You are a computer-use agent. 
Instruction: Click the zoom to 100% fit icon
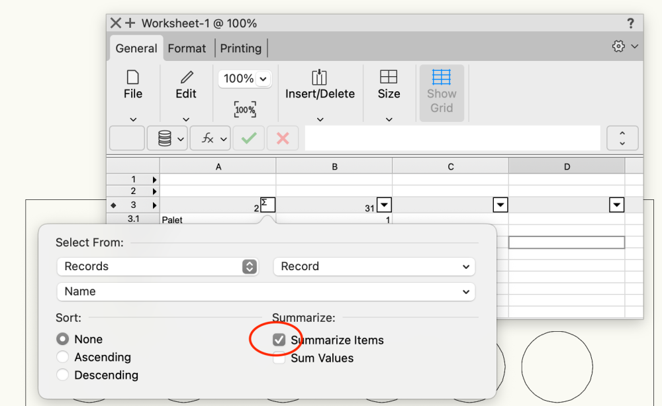245,109
